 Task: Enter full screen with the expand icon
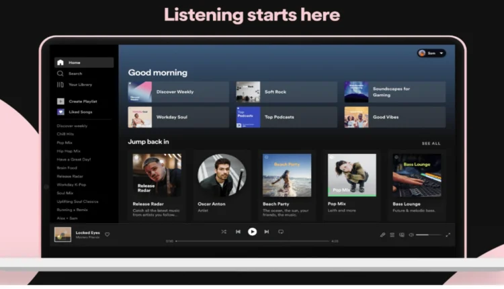pyautogui.click(x=448, y=235)
